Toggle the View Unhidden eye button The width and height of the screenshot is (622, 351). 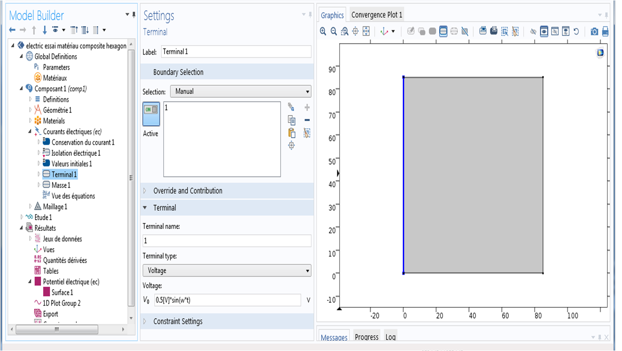point(544,31)
